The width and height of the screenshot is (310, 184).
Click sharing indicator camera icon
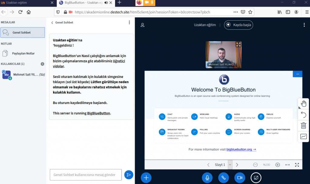coord(147,2)
